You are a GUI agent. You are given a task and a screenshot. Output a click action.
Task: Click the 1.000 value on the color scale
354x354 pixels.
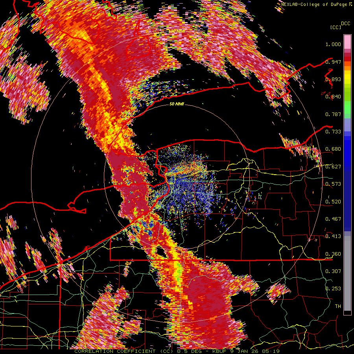click(x=333, y=44)
